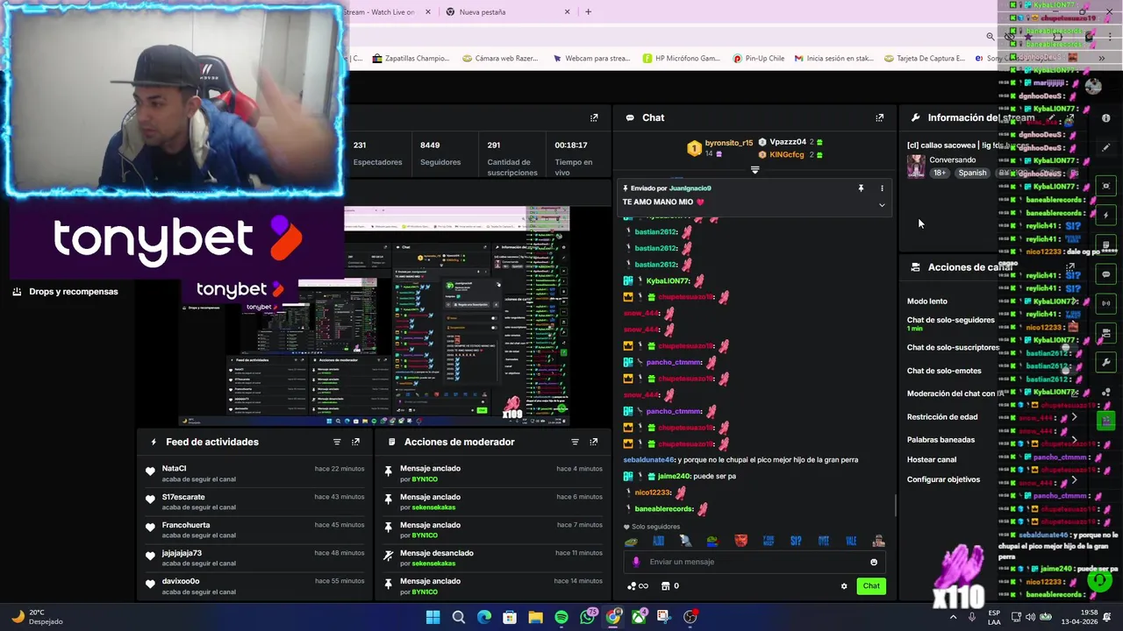The height and width of the screenshot is (631, 1123).
Task: Open Chat de solo-seguidores action
Action: [950, 323]
